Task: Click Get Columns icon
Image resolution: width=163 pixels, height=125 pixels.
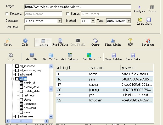Action: pos(70,55)
